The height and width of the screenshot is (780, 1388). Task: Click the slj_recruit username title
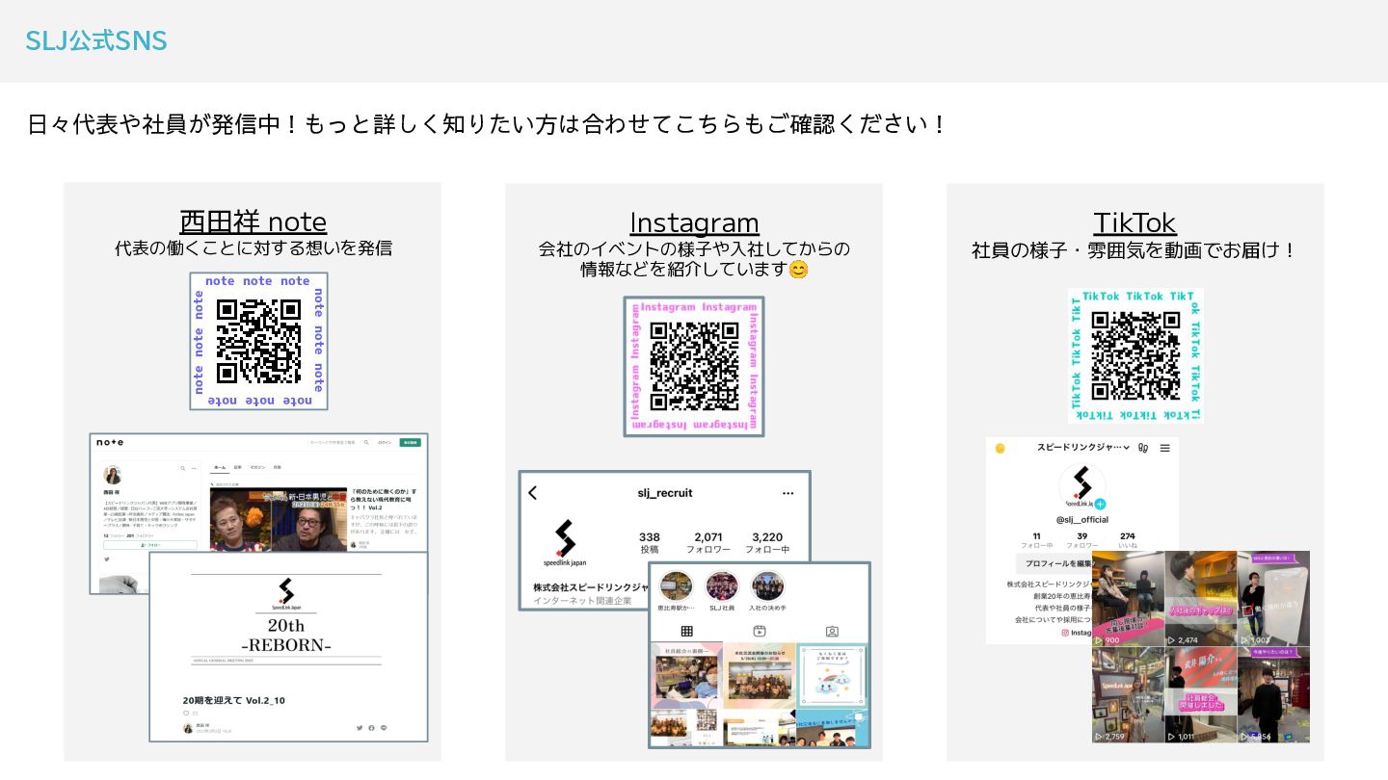tap(665, 493)
